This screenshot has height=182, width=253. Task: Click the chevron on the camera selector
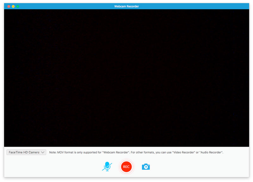43,152
